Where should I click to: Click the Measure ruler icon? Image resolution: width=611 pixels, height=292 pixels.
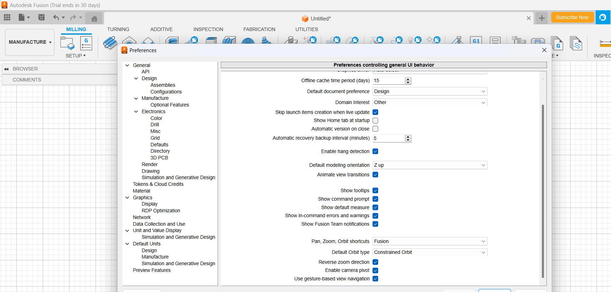pos(605,44)
